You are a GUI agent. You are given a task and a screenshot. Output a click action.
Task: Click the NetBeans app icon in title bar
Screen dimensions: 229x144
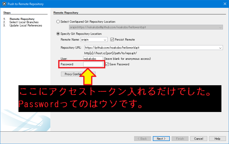pos(4,4)
